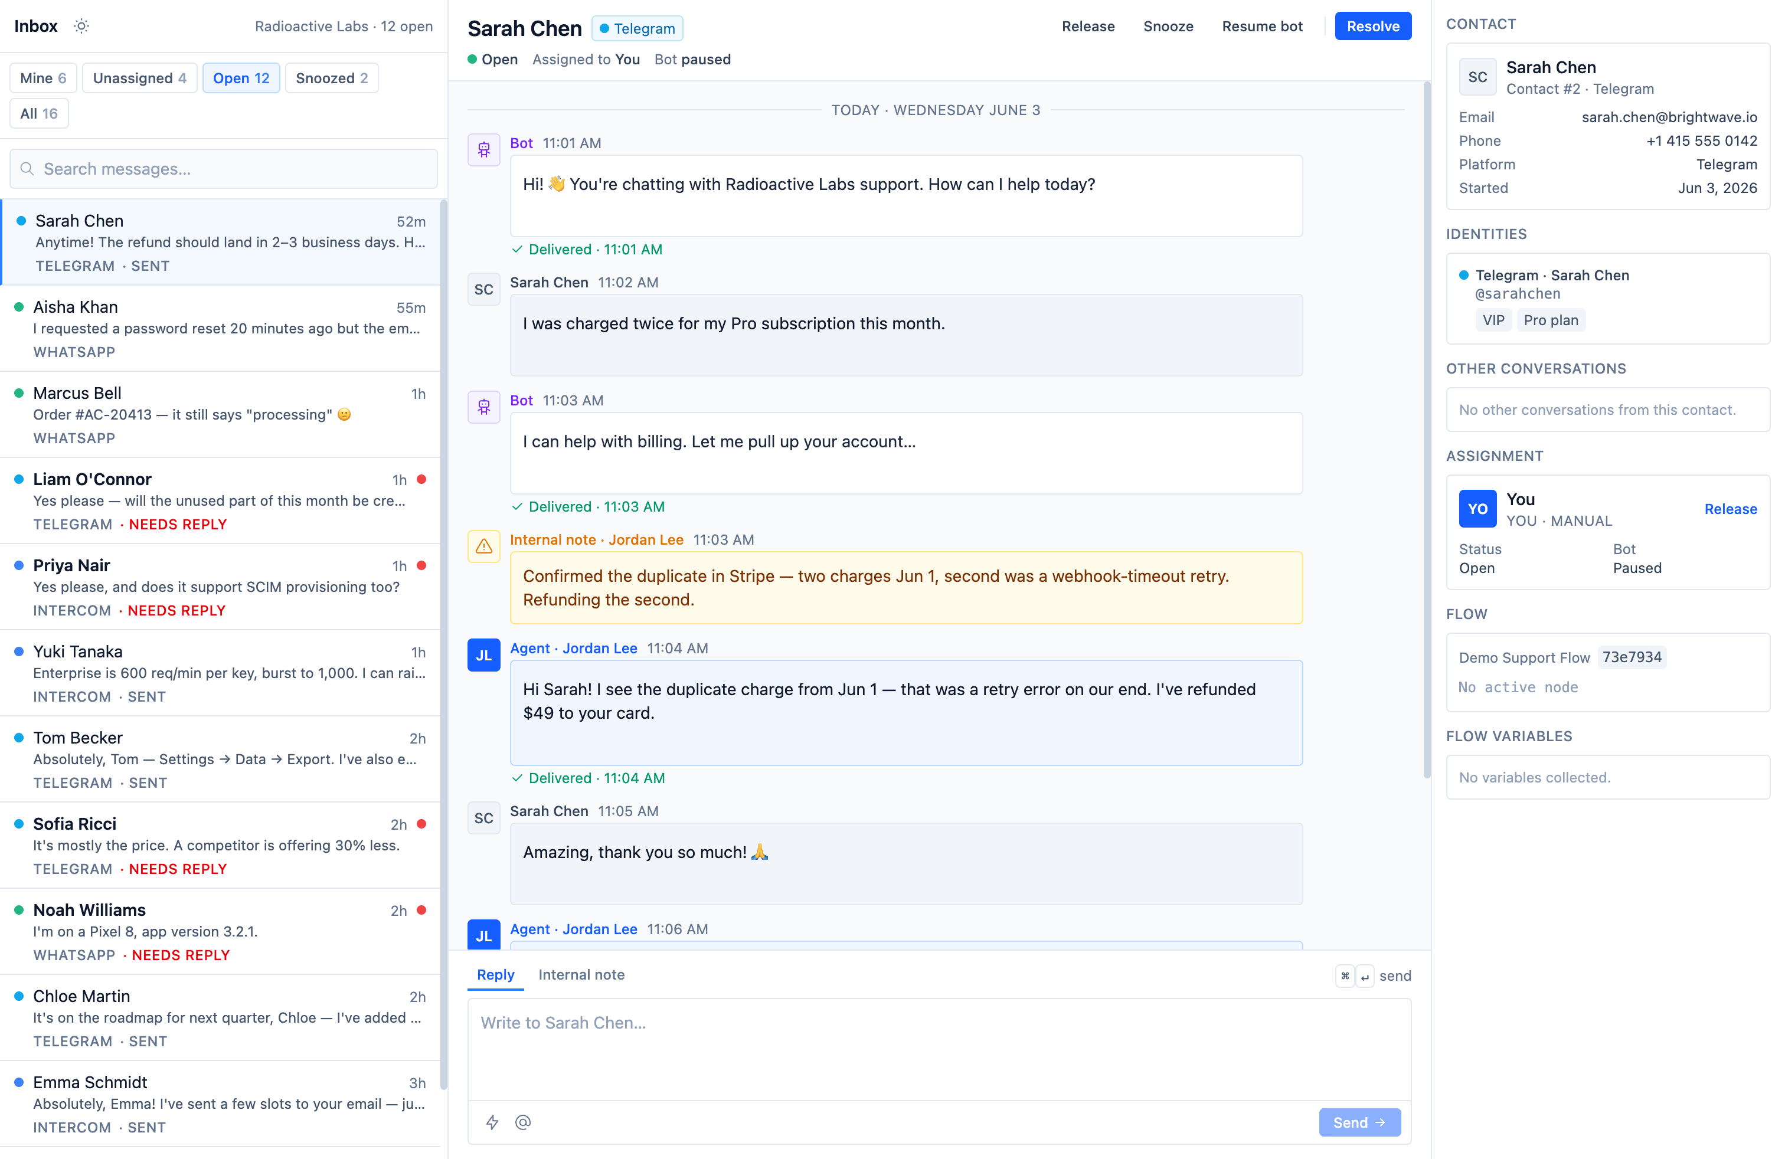Switch to the Internal note tab
The height and width of the screenshot is (1159, 1785).
pos(581,974)
